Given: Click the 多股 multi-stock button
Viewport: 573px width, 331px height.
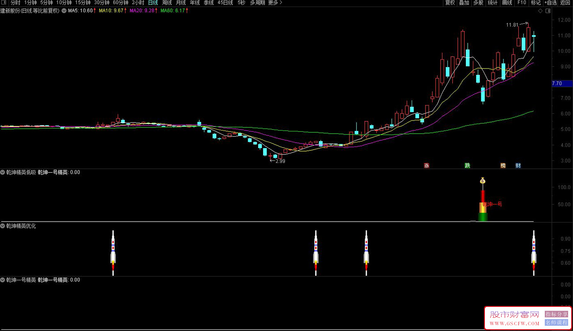Looking at the screenshot, I should click(x=478, y=3).
